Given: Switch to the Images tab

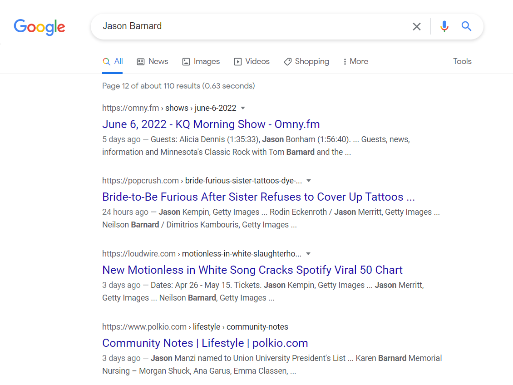Looking at the screenshot, I should pos(201,61).
